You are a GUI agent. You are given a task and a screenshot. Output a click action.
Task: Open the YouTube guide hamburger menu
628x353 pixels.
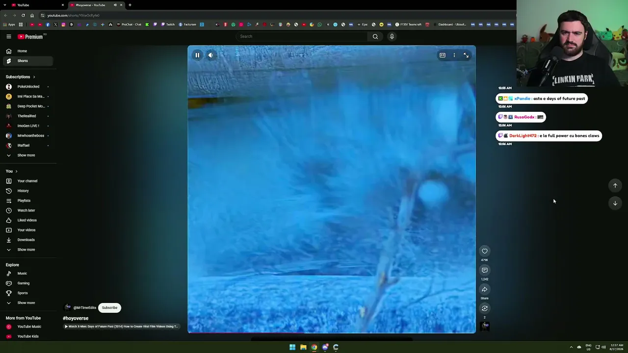tap(9, 36)
